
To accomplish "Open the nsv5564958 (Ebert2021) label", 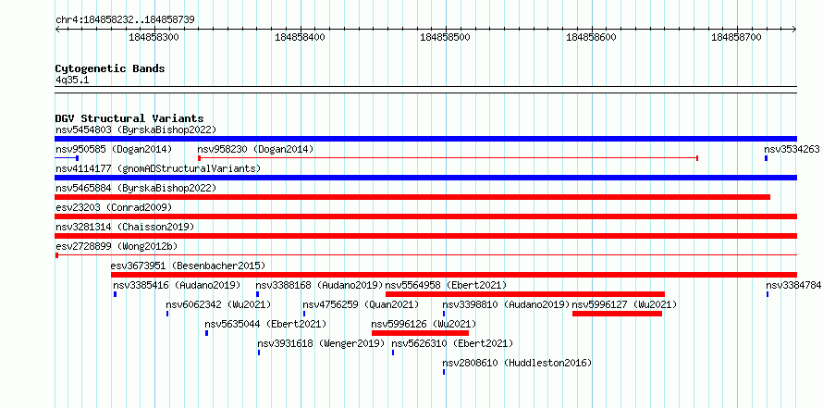I will [x=446, y=285].
